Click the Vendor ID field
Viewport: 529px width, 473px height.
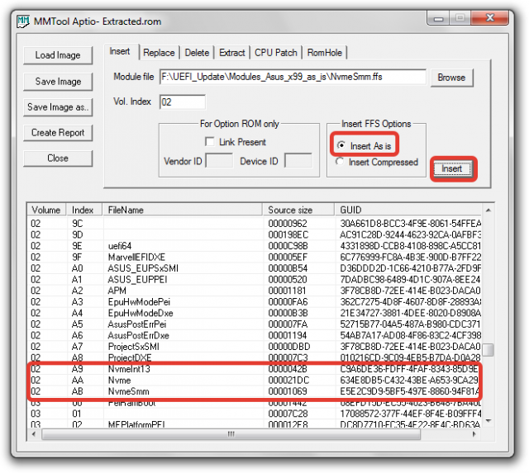pyautogui.click(x=219, y=160)
